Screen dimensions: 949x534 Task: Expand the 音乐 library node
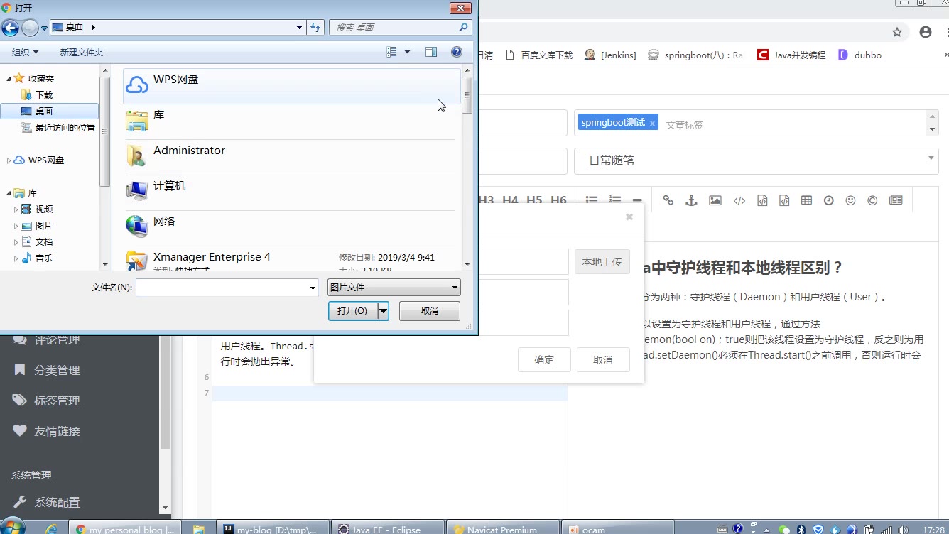click(x=16, y=258)
